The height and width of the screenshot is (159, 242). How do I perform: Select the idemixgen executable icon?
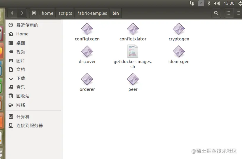(179, 51)
